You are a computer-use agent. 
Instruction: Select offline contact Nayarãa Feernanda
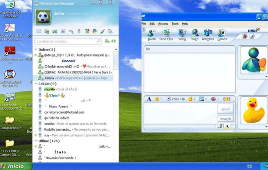[73, 158]
